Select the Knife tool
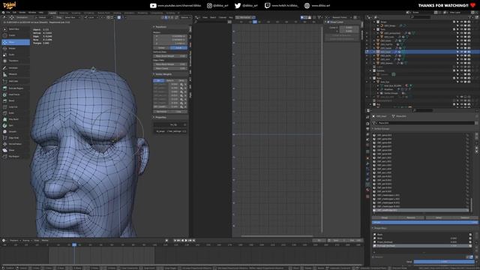Image resolution: width=480 pixels, height=270 pixels. pos(15,113)
